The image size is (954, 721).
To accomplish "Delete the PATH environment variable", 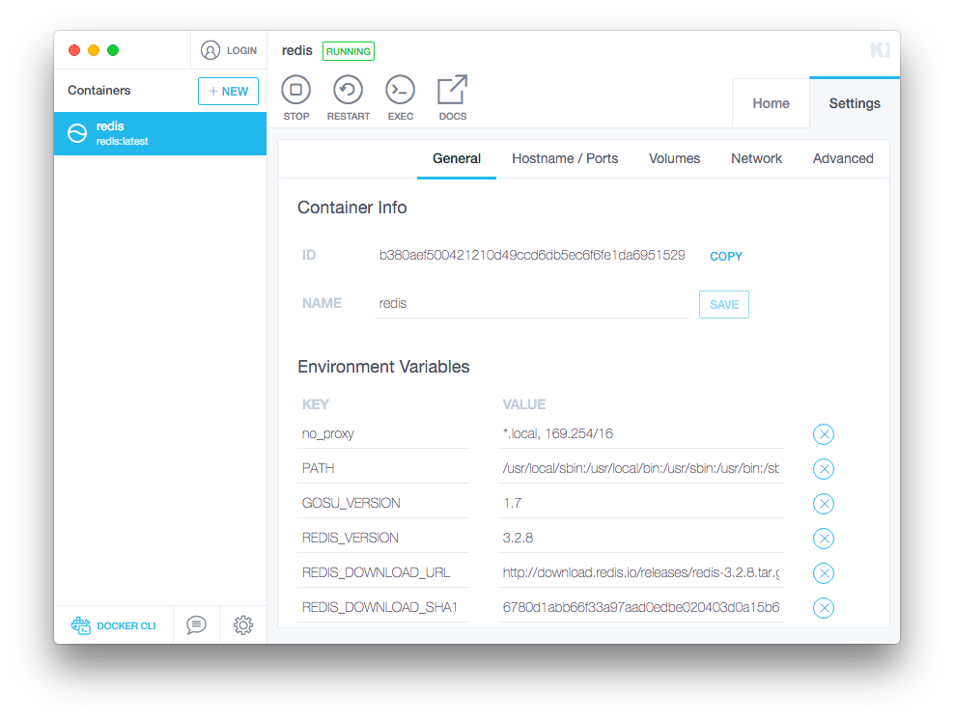I will click(x=823, y=469).
